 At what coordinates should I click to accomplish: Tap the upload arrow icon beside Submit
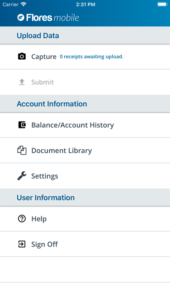(22, 82)
